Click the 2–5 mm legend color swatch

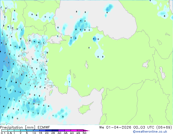coord(23,130)
